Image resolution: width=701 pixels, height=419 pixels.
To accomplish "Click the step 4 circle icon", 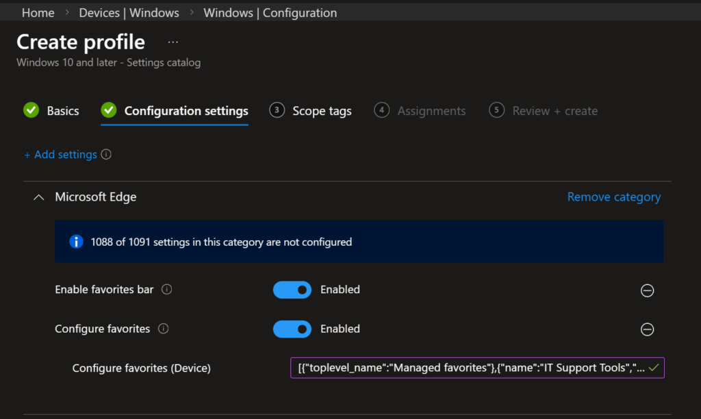I will click(381, 110).
